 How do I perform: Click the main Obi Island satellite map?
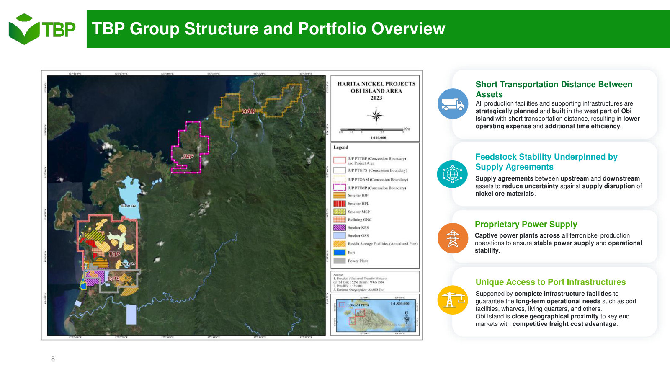pyautogui.click(x=186, y=205)
